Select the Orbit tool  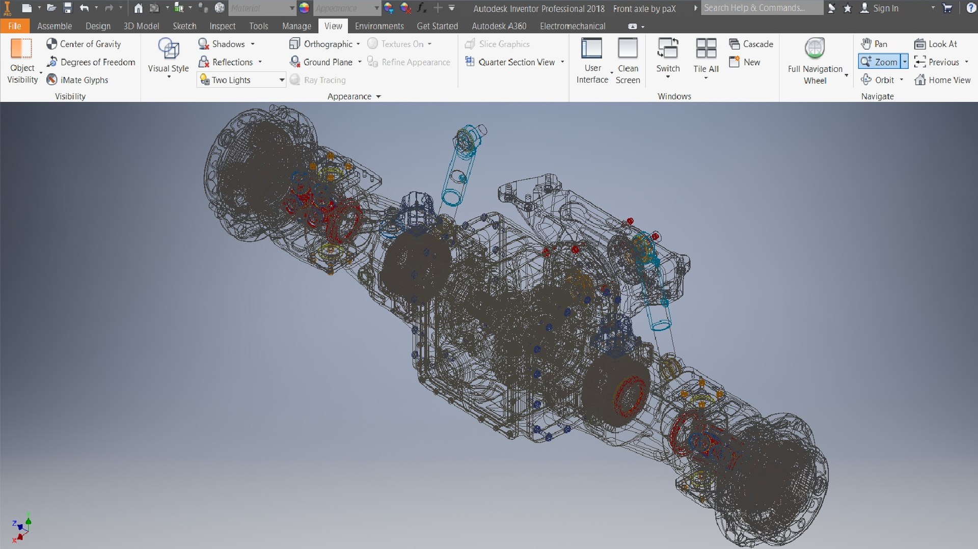pyautogui.click(x=878, y=80)
